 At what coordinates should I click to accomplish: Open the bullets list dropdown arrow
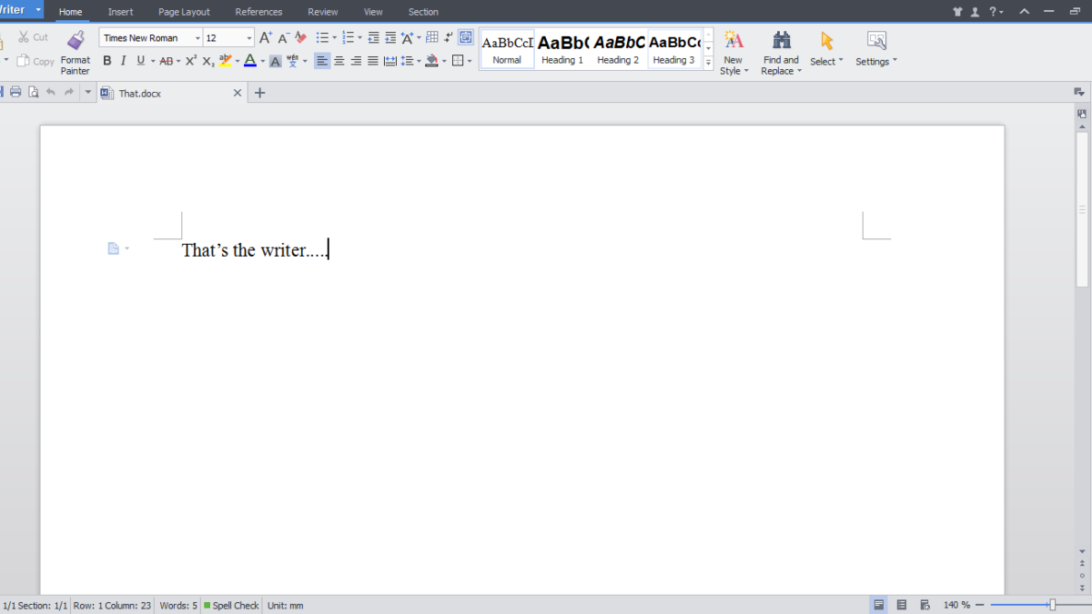coord(334,38)
